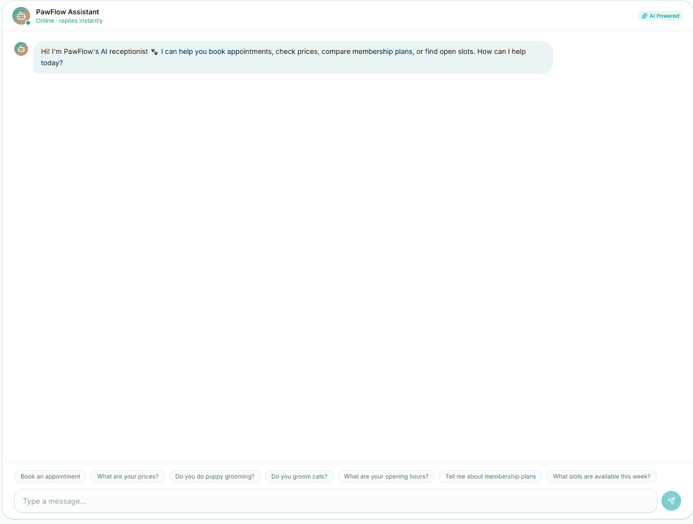
Task: Pick 'What are your opening hours?' suggestion
Action: pyautogui.click(x=386, y=477)
